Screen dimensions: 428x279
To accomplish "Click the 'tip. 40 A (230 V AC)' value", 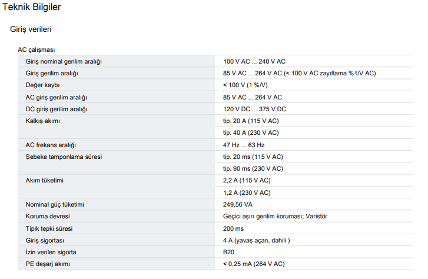I will point(251,133).
